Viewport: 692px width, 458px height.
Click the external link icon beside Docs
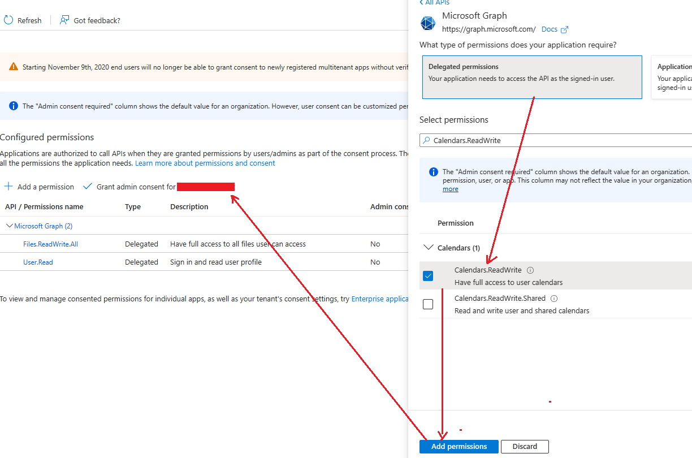[x=564, y=29]
